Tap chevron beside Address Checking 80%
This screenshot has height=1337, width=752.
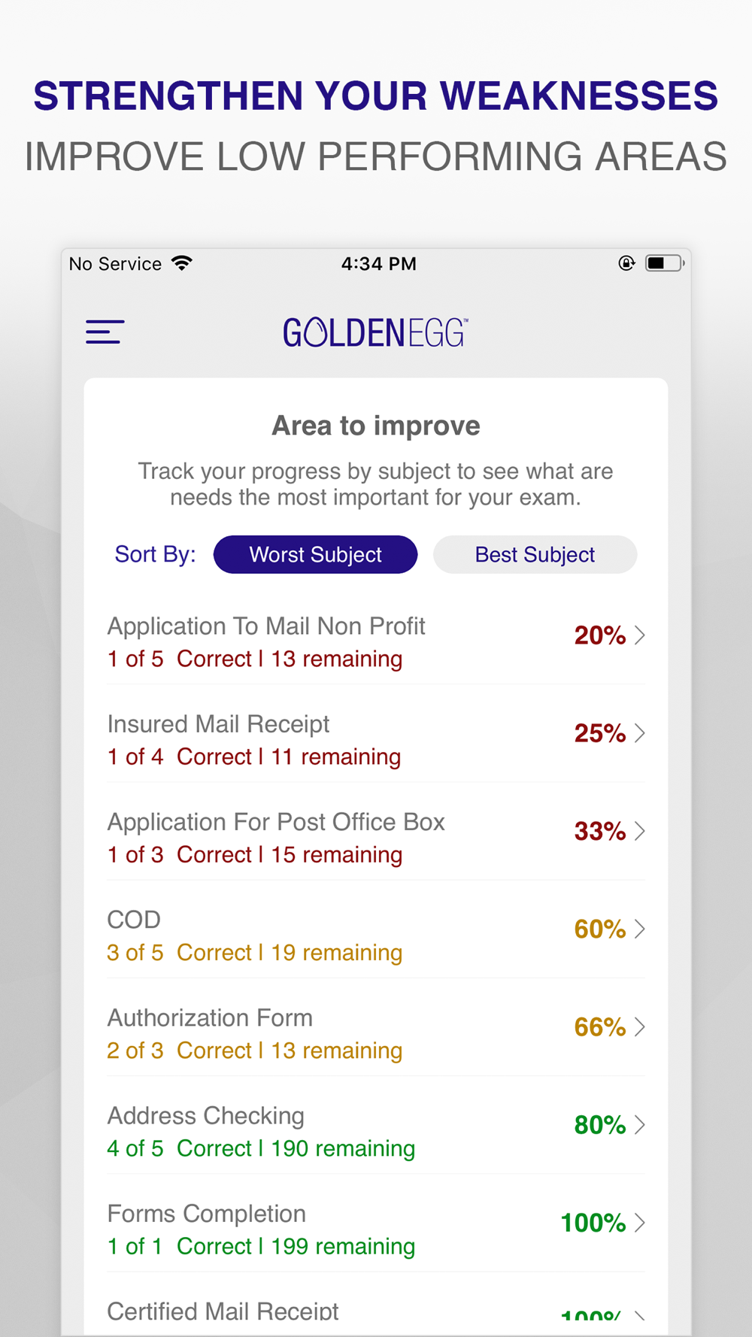[640, 1125]
